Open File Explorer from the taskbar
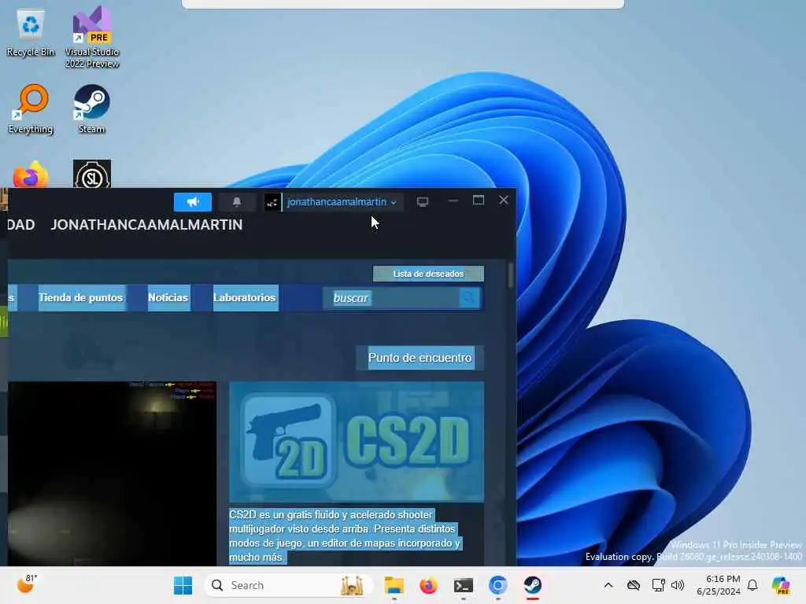 pyautogui.click(x=394, y=585)
